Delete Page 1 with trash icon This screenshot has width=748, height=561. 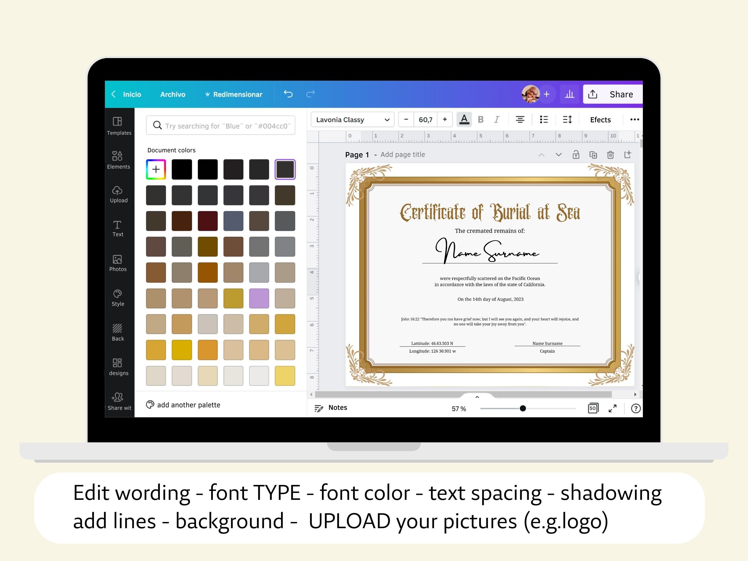point(611,154)
